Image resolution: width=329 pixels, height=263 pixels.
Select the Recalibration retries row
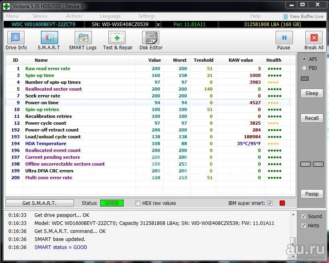pos(148,116)
